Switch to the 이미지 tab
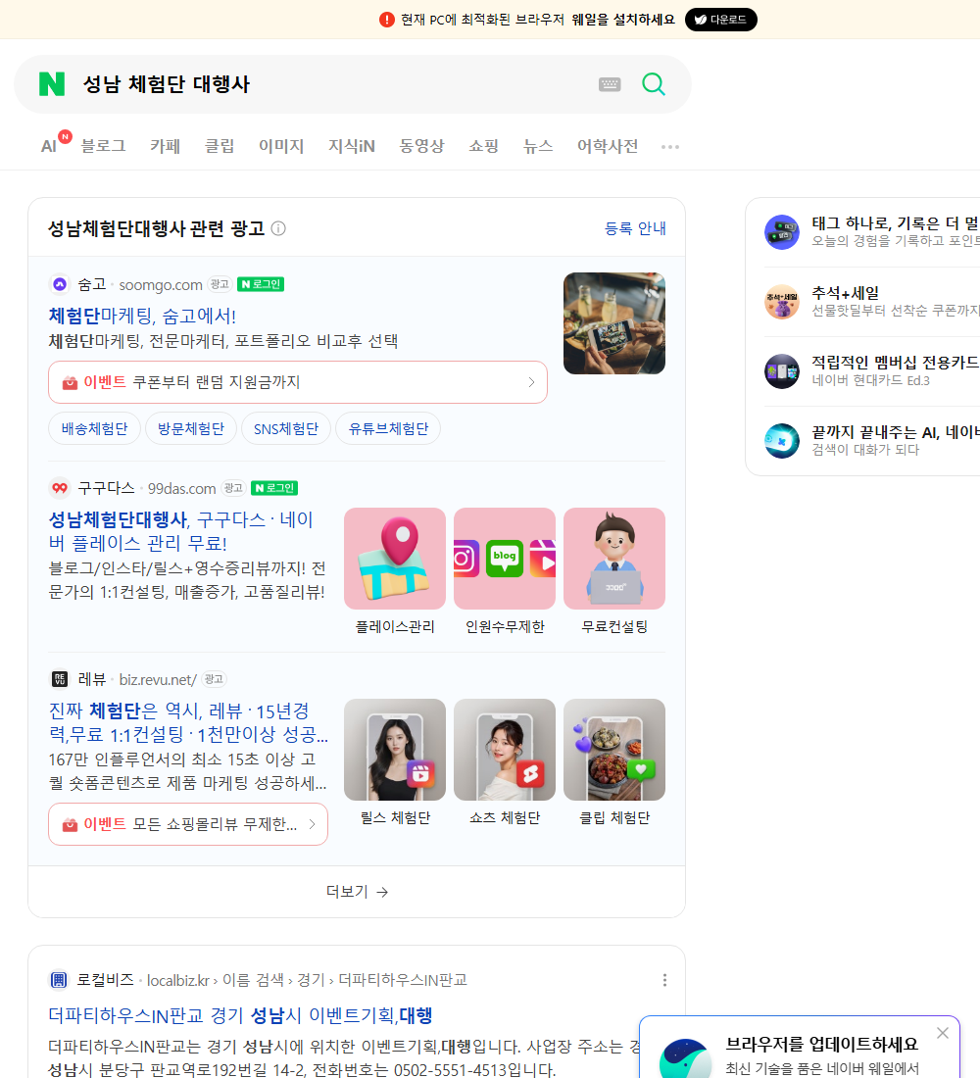Image resolution: width=980 pixels, height=1078 pixels. tap(281, 146)
